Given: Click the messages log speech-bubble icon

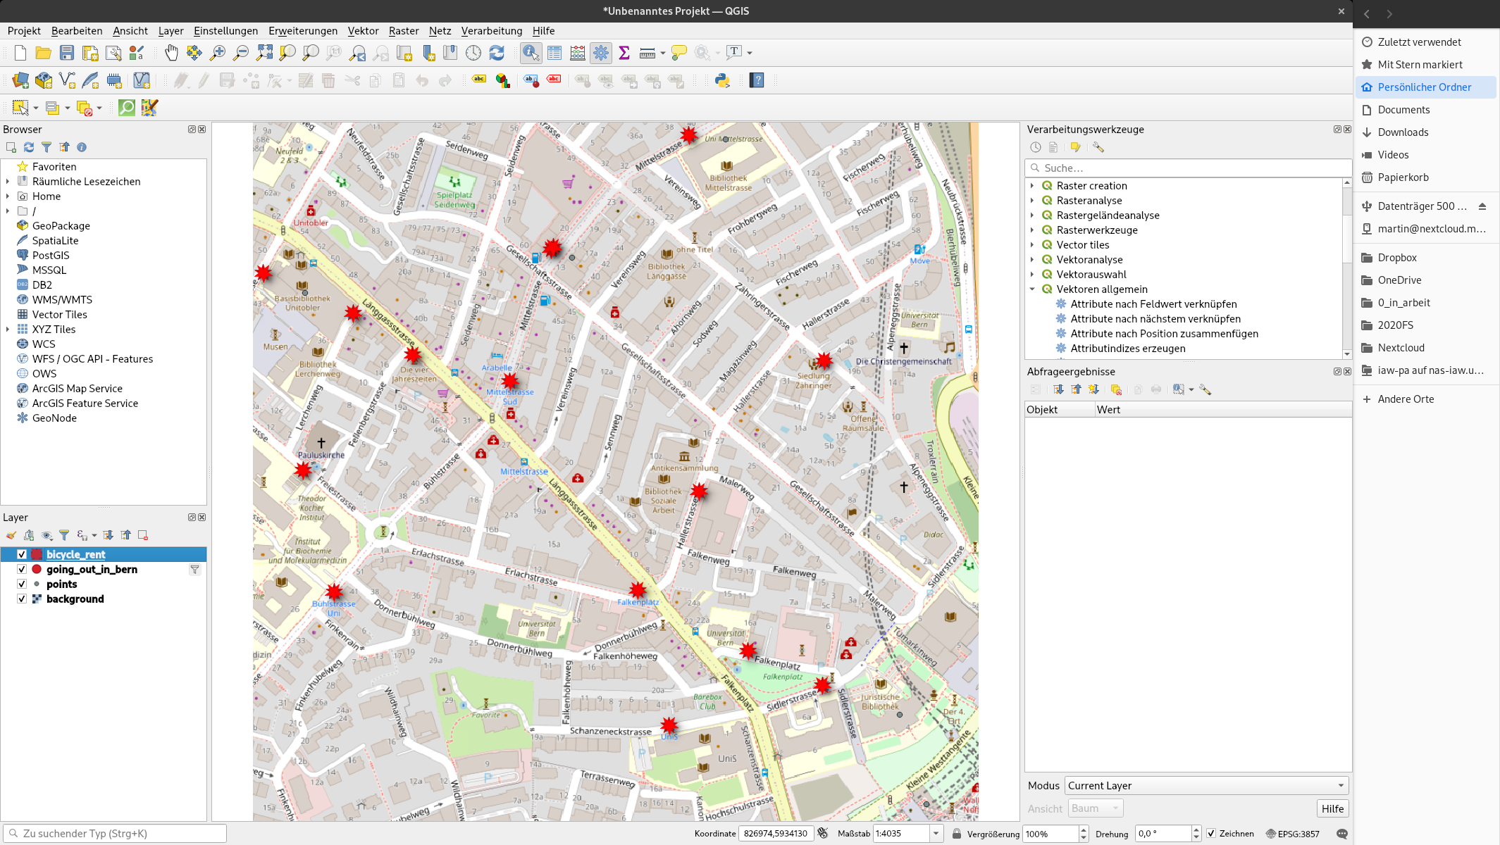Looking at the screenshot, I should pos(1341,834).
